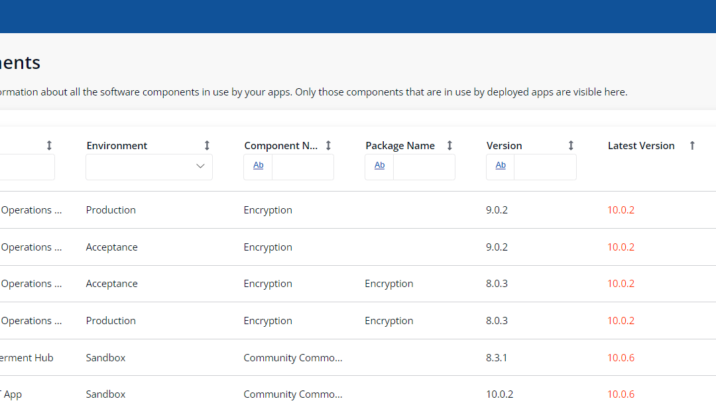Sort by the Environment column arrows
The width and height of the screenshot is (716, 411).
point(207,146)
